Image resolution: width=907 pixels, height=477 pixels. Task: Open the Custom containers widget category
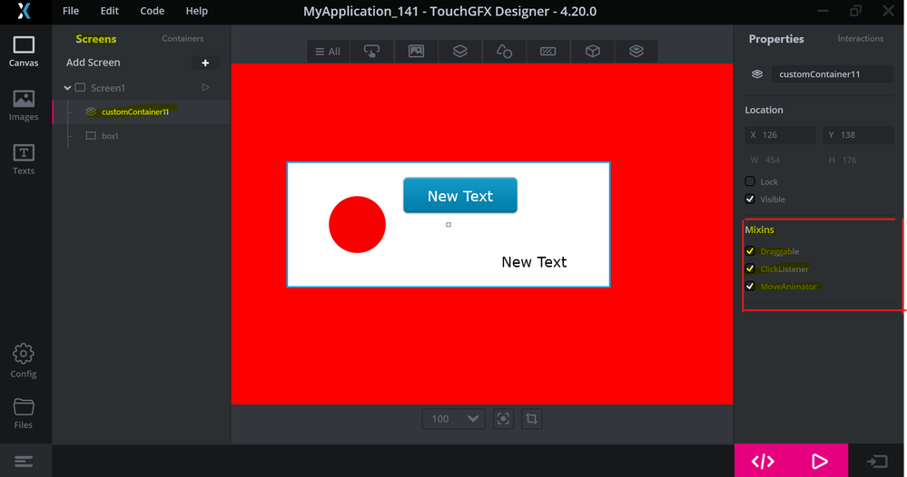coord(636,52)
